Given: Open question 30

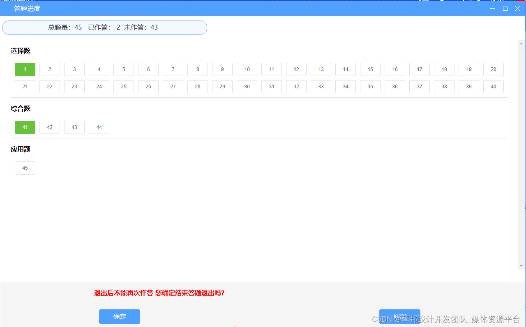Looking at the screenshot, I should tap(247, 86).
